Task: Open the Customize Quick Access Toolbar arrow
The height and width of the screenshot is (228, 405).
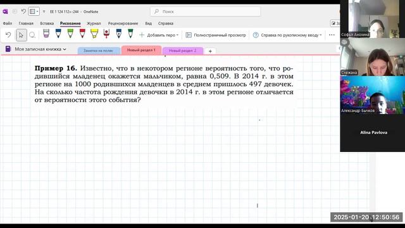Action: (44, 11)
